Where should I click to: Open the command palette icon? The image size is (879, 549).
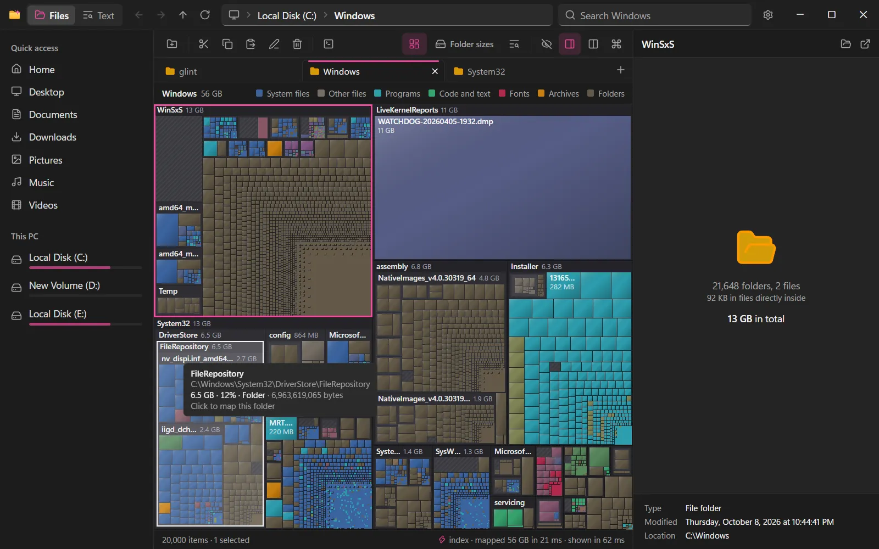coord(616,44)
